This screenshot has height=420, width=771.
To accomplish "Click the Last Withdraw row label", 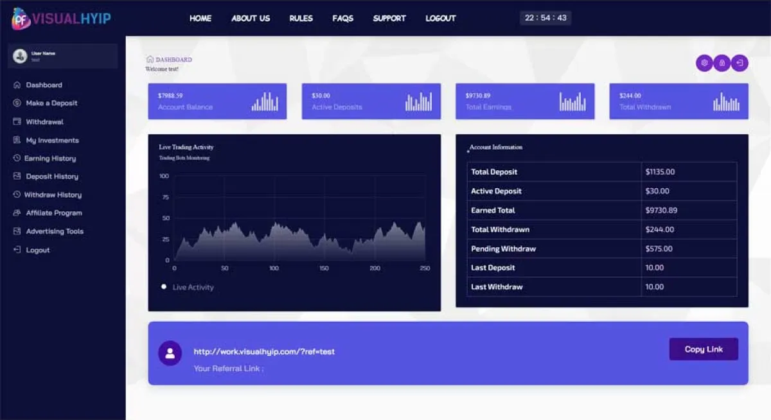I will click(x=497, y=287).
